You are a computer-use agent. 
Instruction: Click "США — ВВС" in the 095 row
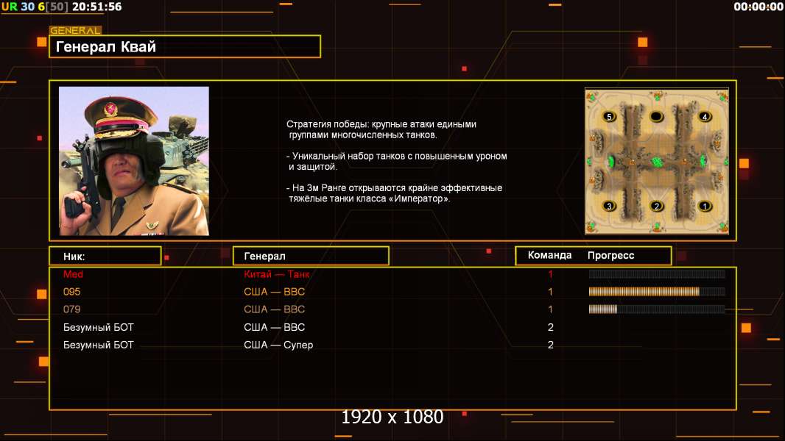[275, 292]
